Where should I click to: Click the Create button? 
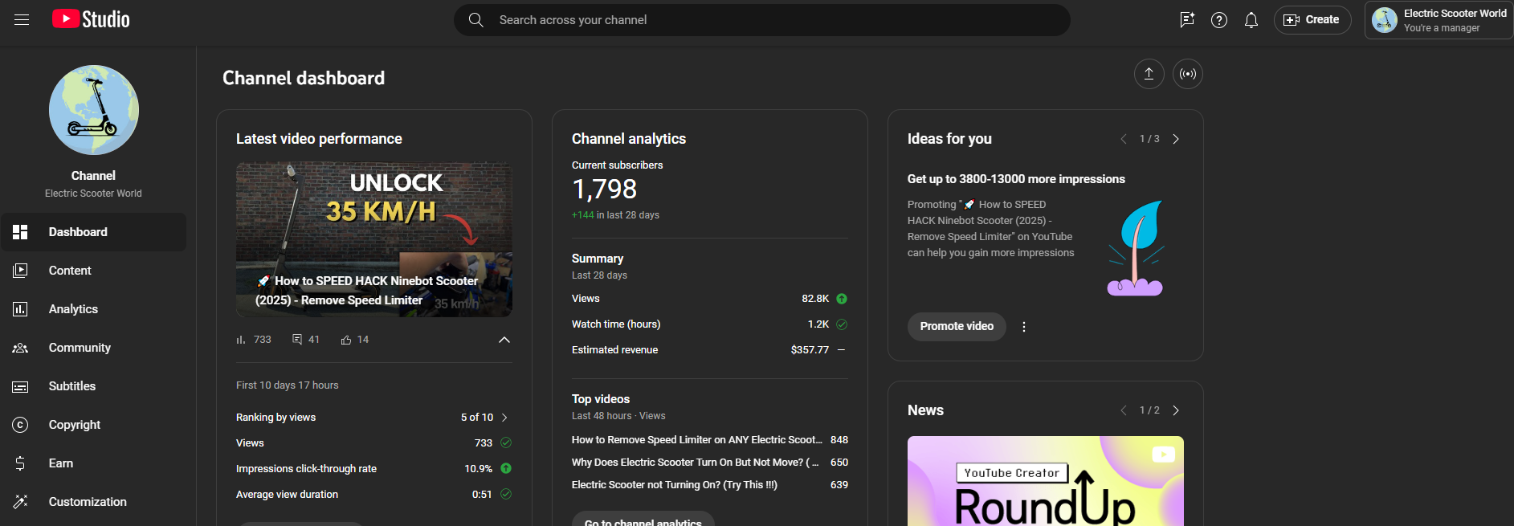1312,20
